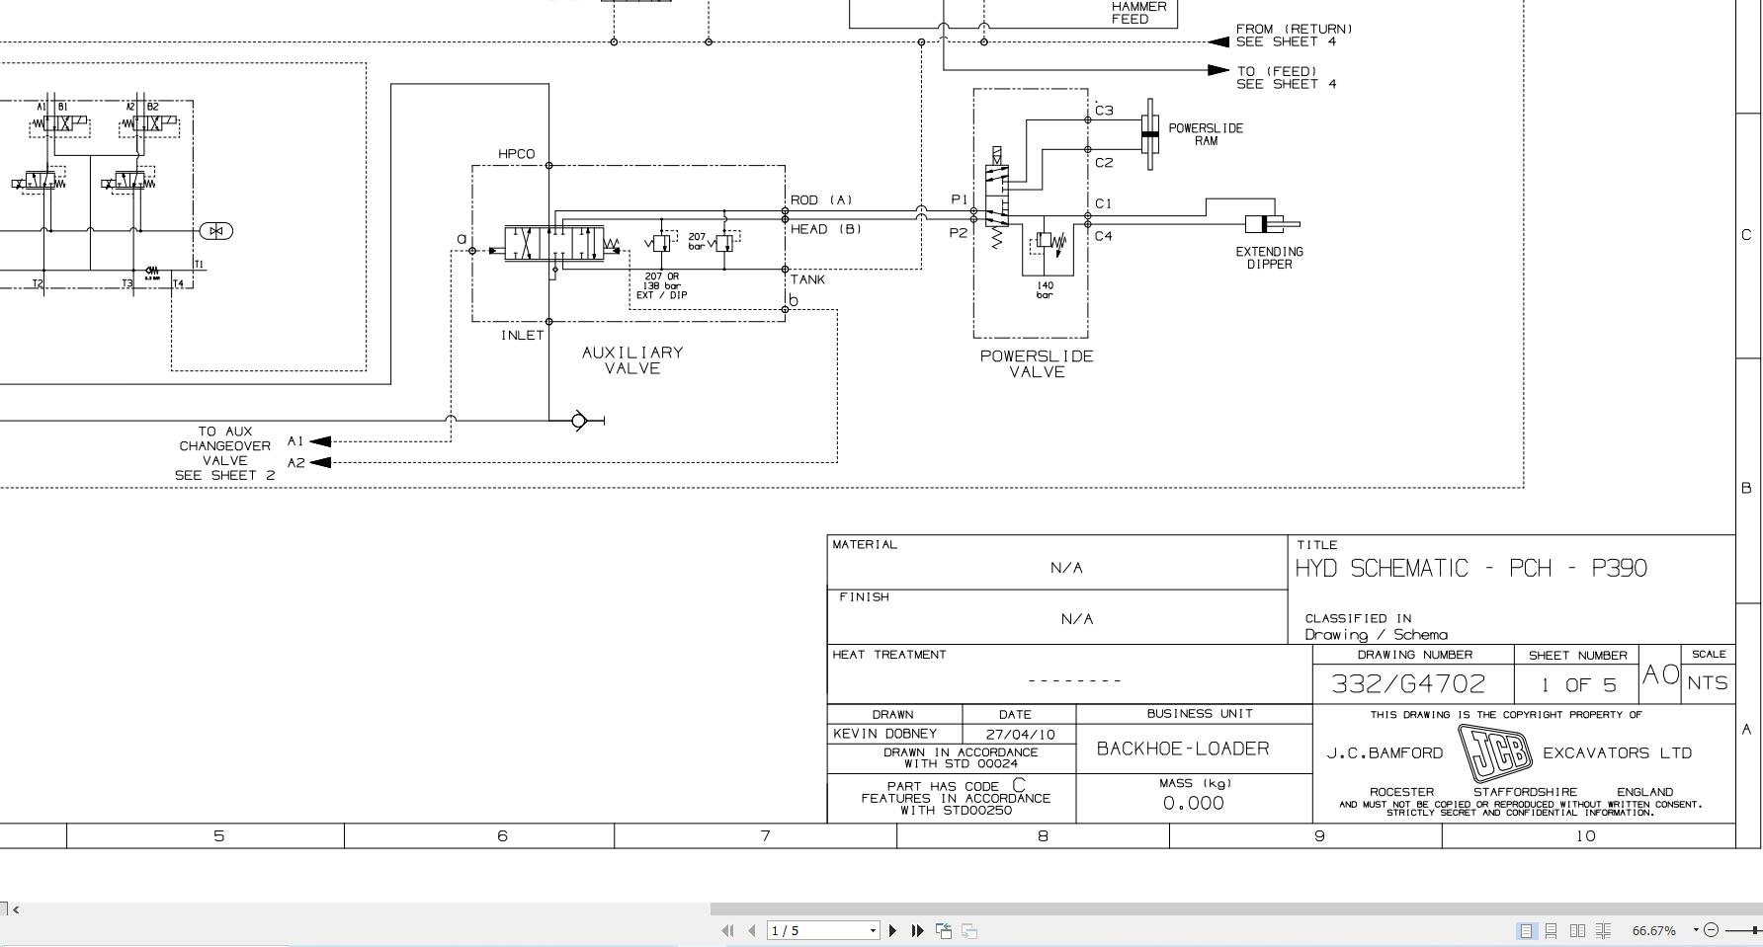Viewport: 1763px width, 947px height.
Task: Click the HAMMER FEED label
Action: (x=1138, y=13)
